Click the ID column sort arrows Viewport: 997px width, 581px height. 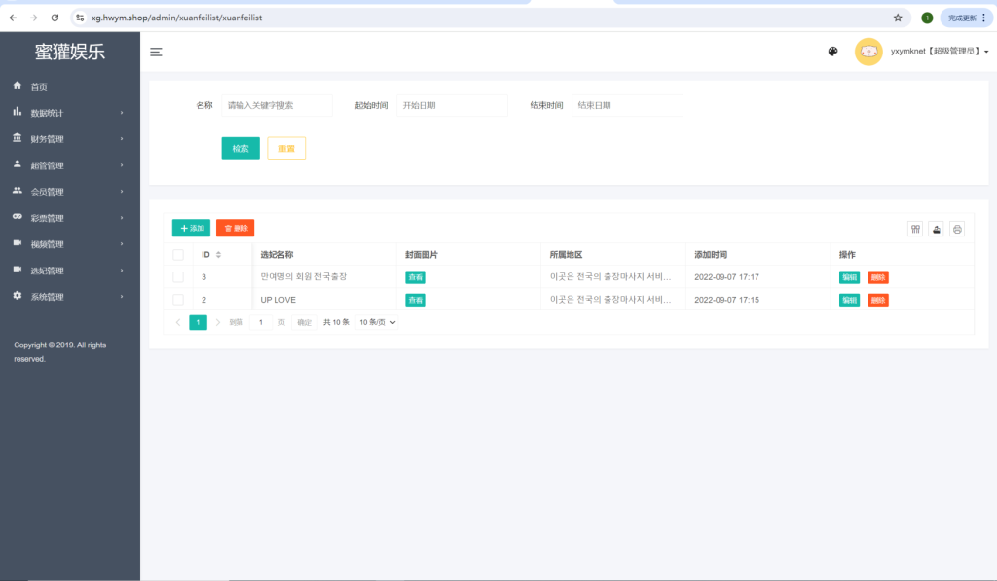(x=218, y=255)
